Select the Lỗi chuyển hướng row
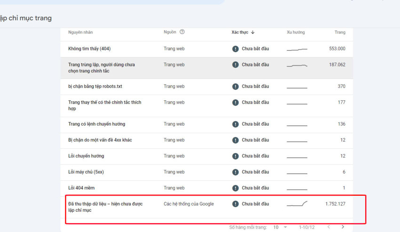This screenshot has width=400, height=232. [86, 156]
